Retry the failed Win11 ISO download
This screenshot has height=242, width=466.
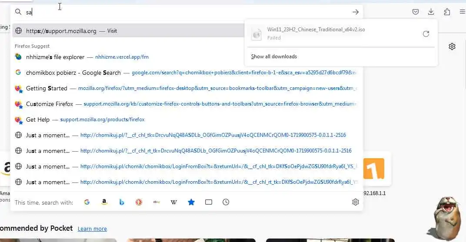426,34
